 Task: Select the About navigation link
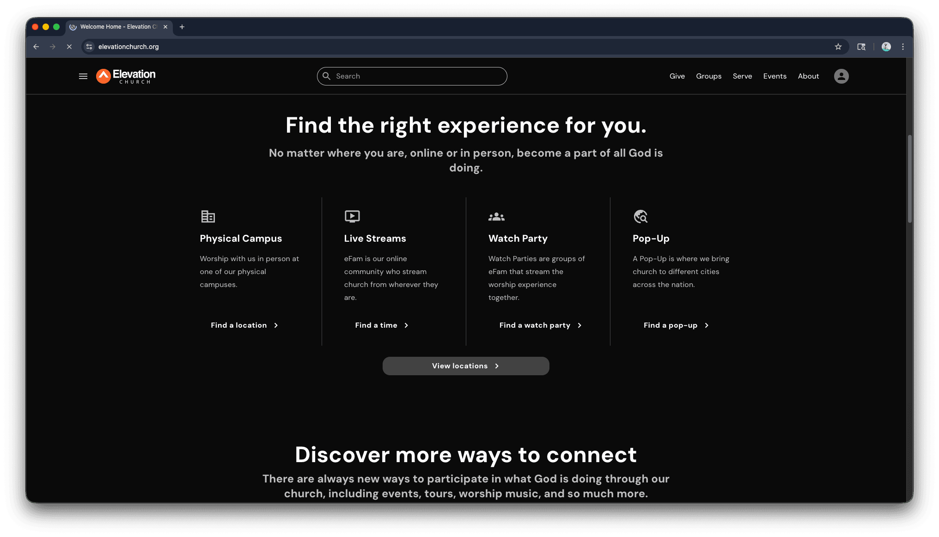(x=808, y=76)
